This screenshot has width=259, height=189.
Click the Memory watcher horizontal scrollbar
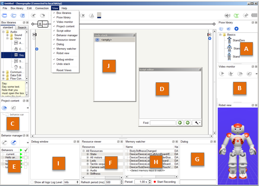point(152,177)
